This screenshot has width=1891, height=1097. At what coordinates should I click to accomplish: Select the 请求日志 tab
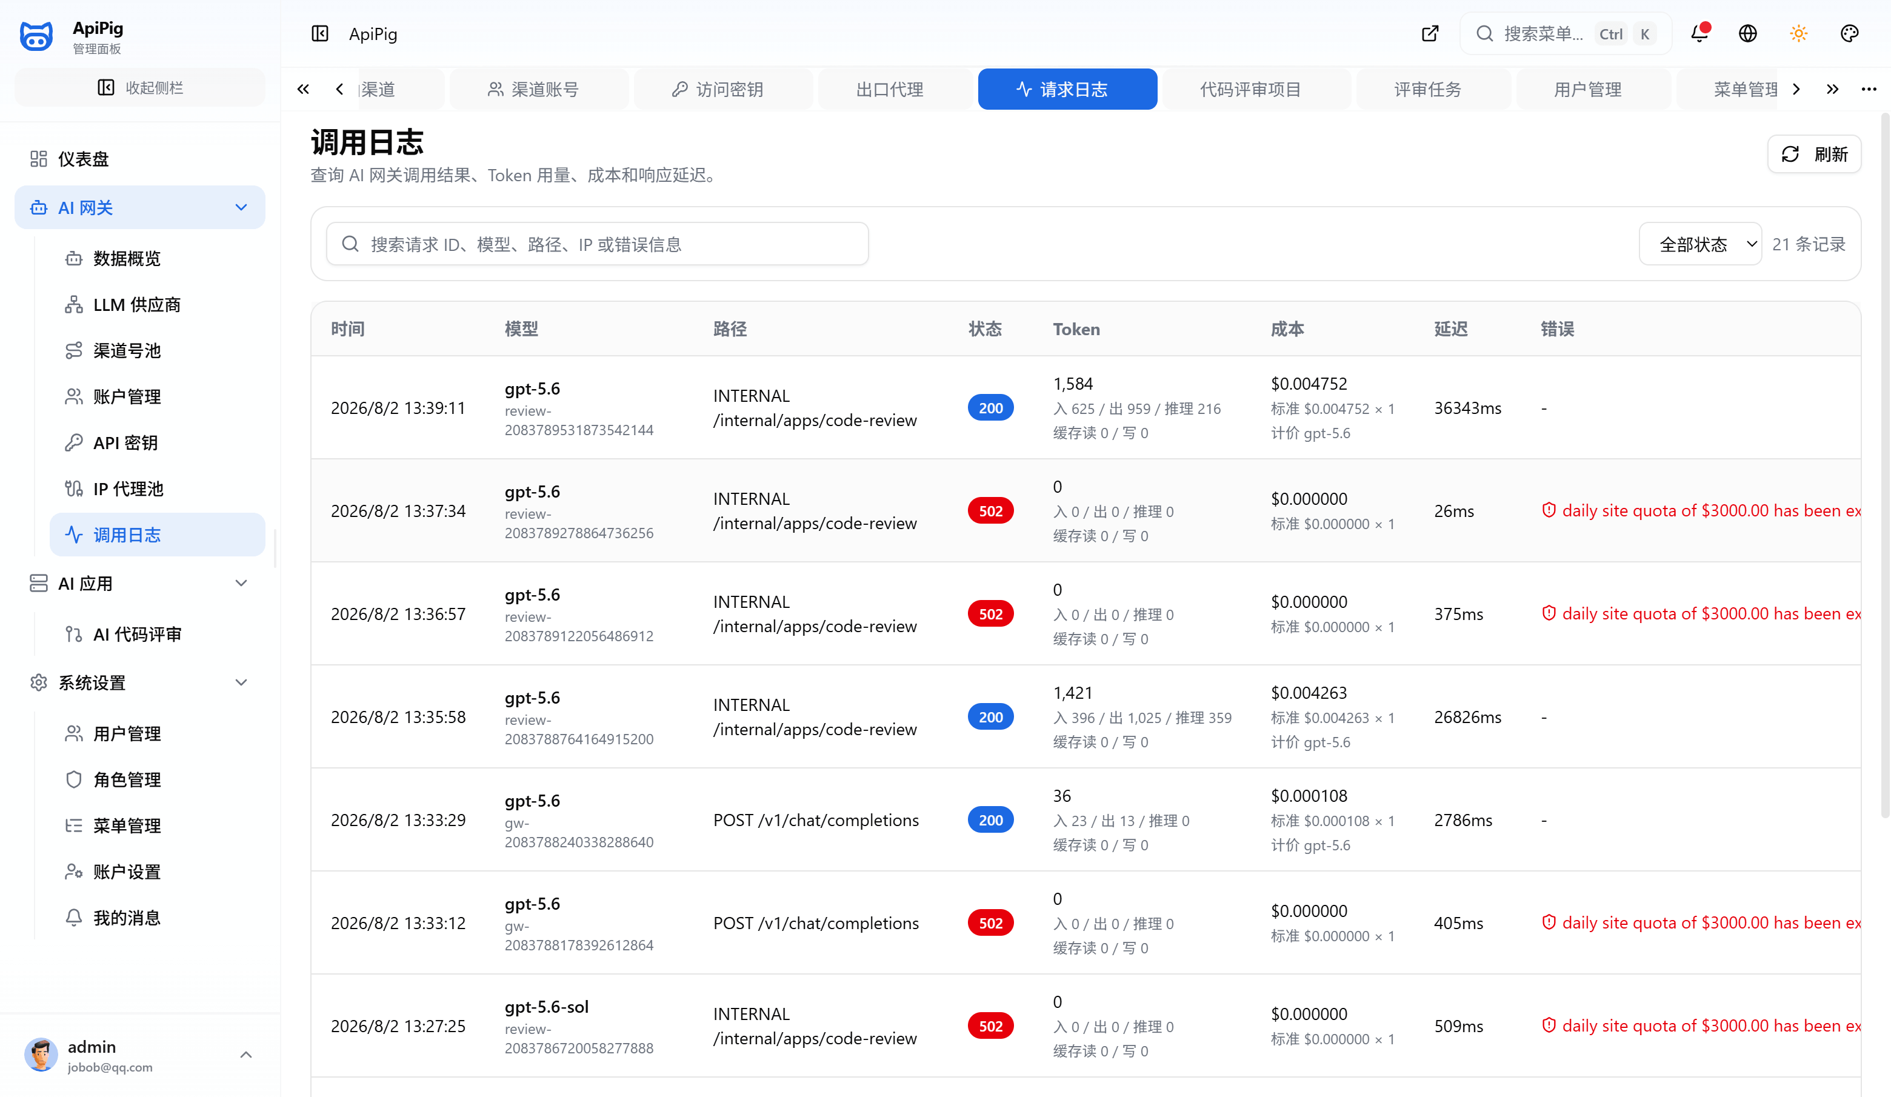1067,89
